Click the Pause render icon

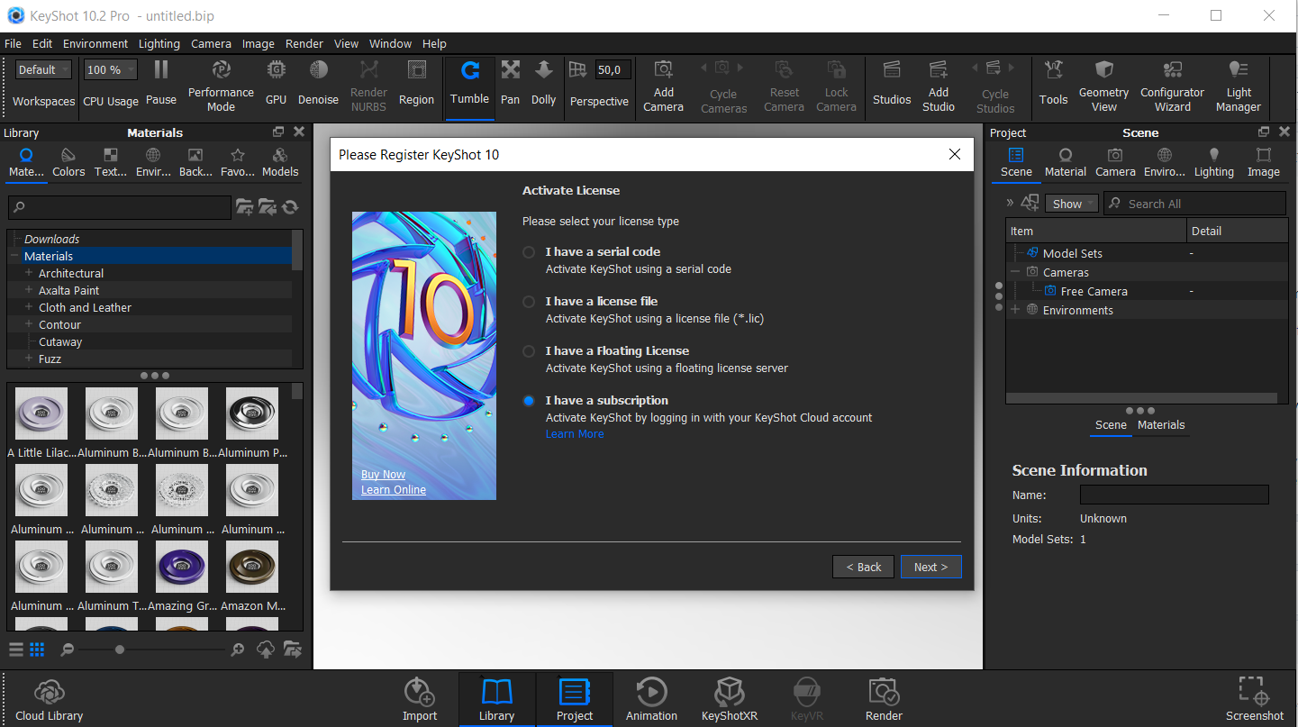pos(160,70)
